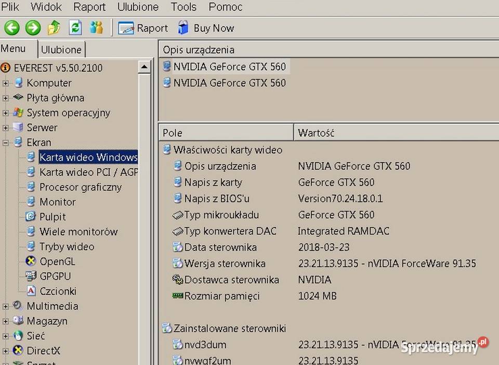Select second NVIDIA GeForce GTX 560 device
The height and width of the screenshot is (365, 499).
tap(229, 83)
